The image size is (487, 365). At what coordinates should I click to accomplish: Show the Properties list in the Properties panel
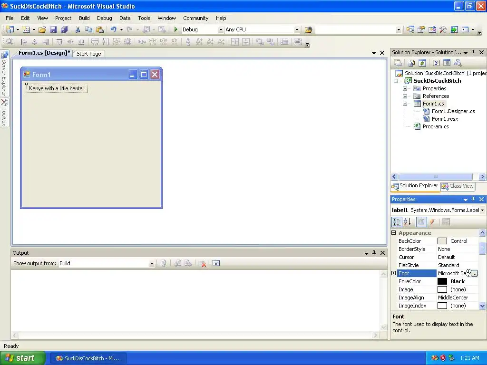421,221
